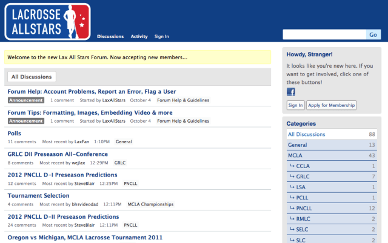The width and height of the screenshot is (388, 243).
Task: Click the Categories heading
Action: click(x=301, y=123)
